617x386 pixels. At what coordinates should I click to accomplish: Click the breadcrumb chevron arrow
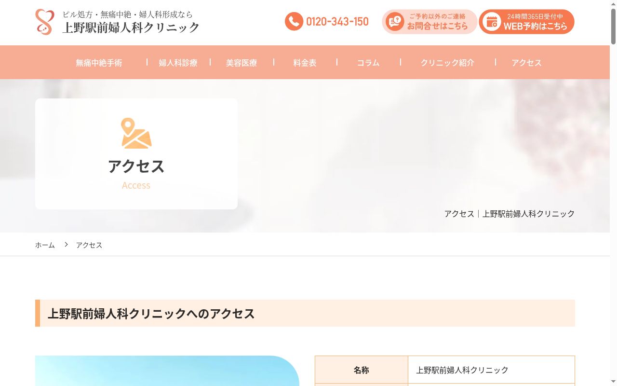66,245
